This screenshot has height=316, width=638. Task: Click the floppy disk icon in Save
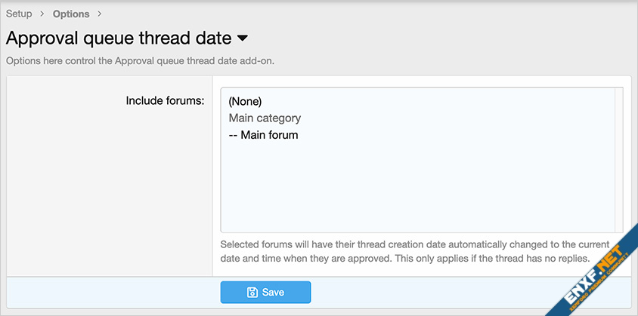(252, 293)
